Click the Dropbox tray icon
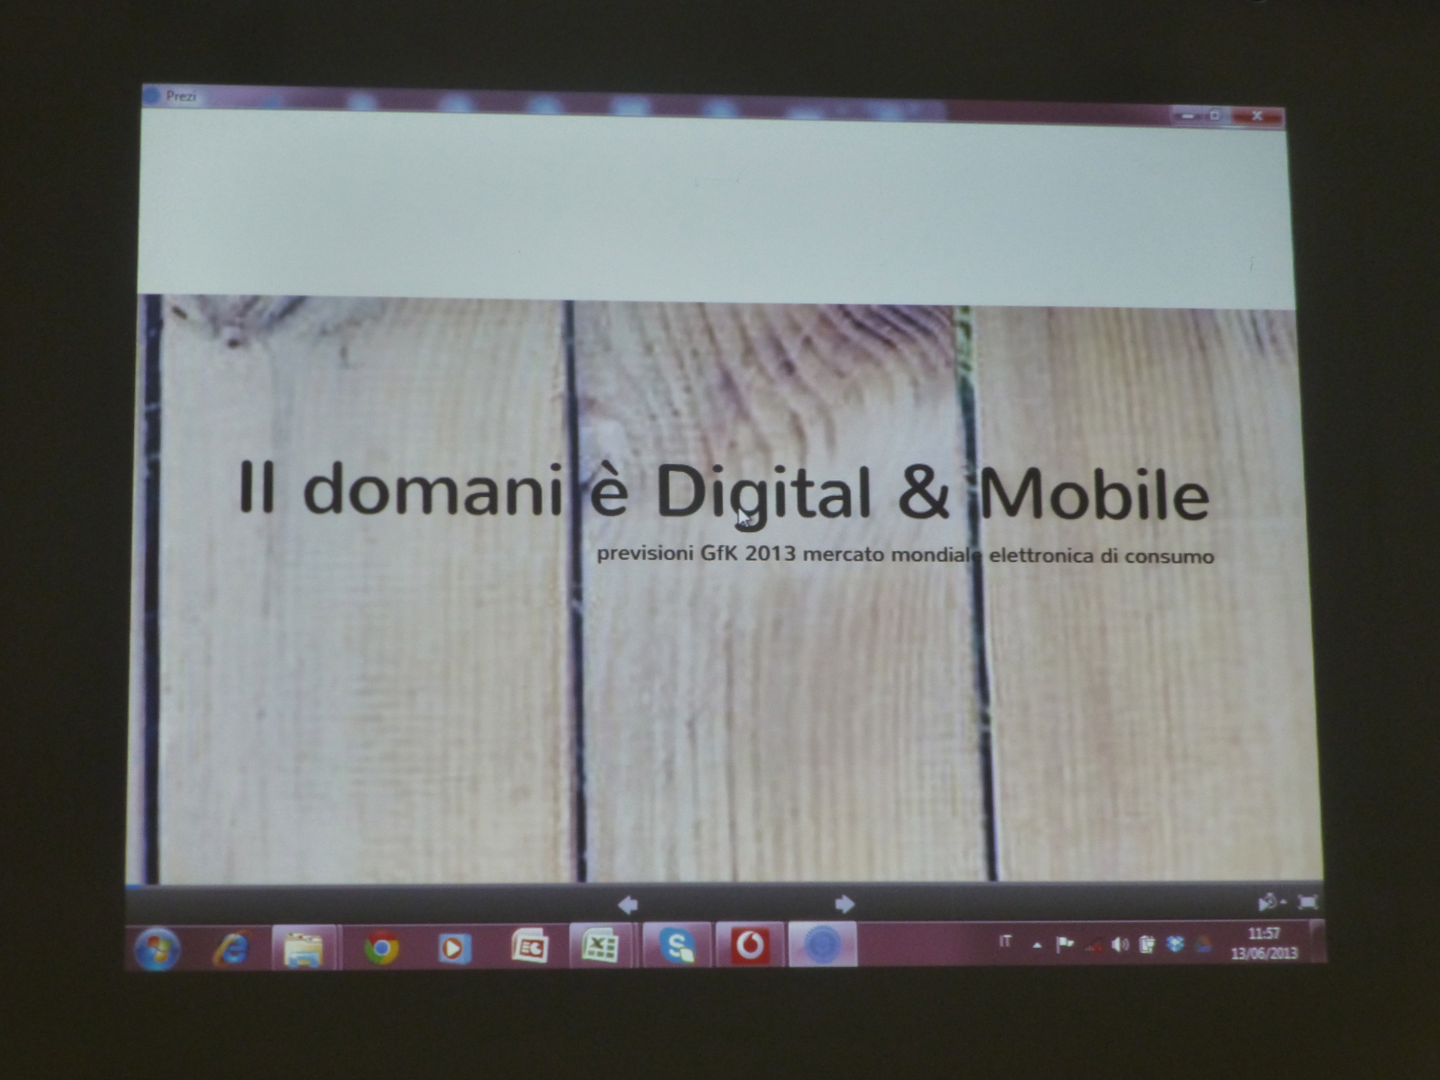This screenshot has height=1080, width=1440. point(1175,945)
